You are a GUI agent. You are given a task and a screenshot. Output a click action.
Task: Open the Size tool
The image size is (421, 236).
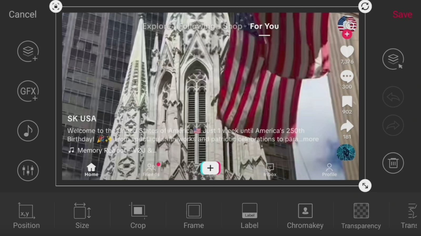82,216
